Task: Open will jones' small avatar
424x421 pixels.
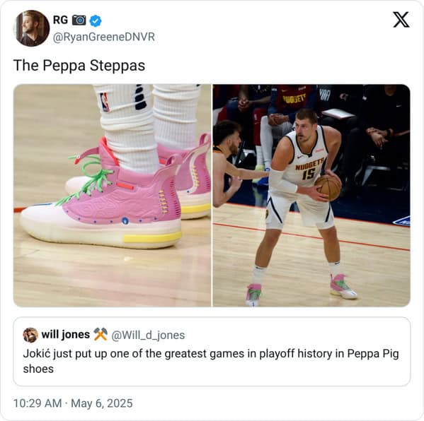Action: [30, 336]
